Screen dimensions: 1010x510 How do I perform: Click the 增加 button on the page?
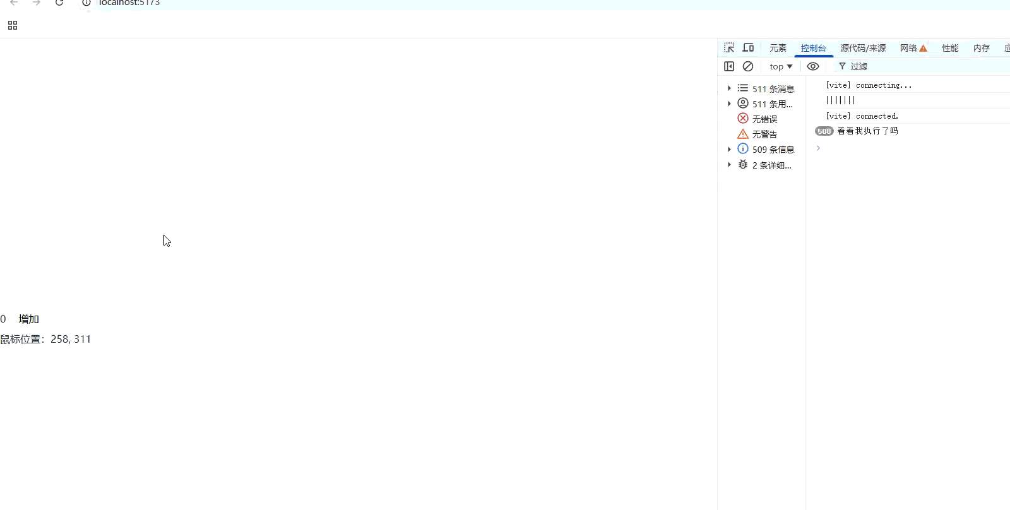(x=29, y=319)
